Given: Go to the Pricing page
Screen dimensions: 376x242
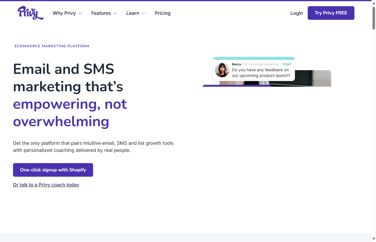Looking at the screenshot, I should coord(163,13).
